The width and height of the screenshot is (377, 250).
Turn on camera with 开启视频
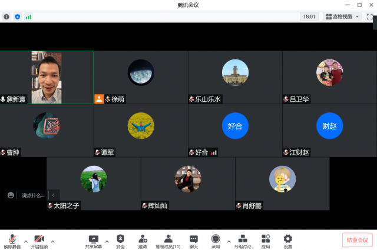coord(39,240)
